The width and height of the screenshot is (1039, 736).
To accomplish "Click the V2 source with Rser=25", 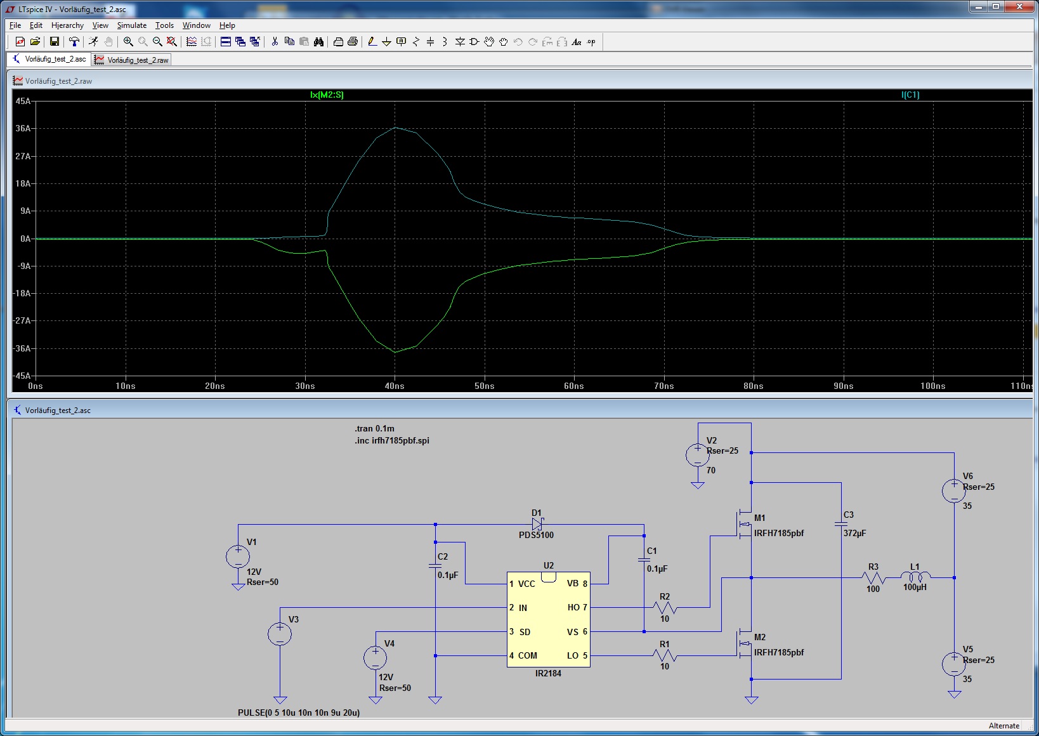I will pos(698,454).
